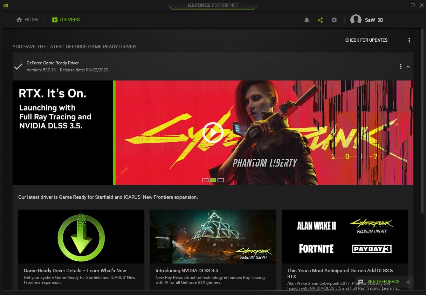426x295 pixels.
Task: Click the driver installed checkmark icon
Action: coord(18,66)
